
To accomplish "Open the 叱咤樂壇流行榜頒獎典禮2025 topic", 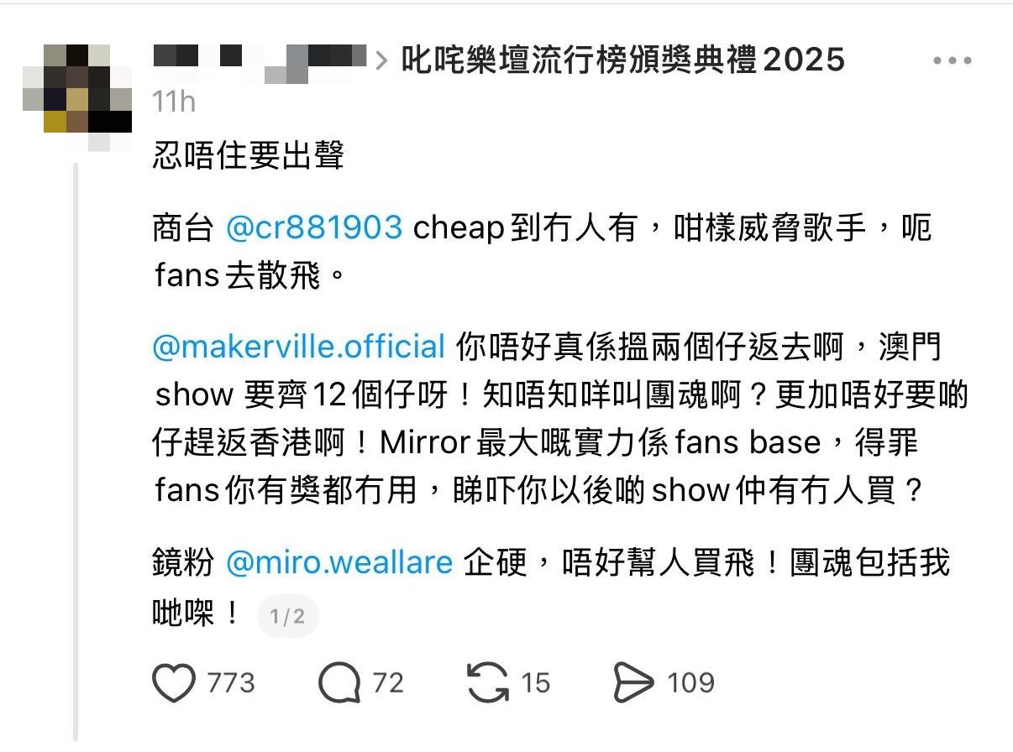I will (x=622, y=60).
